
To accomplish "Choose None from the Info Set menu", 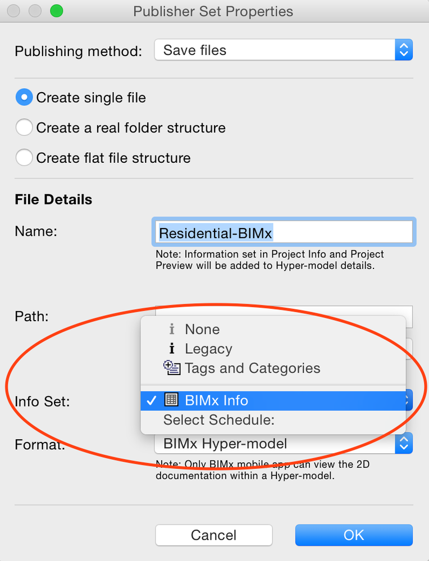I will click(202, 330).
